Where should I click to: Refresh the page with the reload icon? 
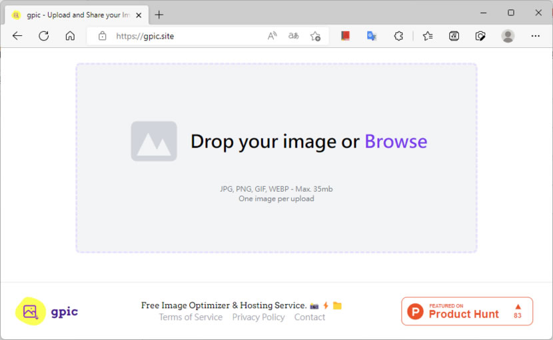(x=44, y=36)
